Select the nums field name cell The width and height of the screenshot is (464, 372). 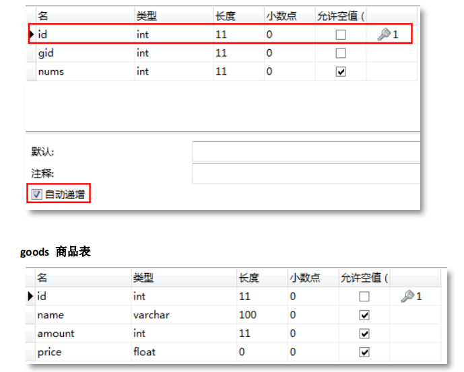point(86,71)
